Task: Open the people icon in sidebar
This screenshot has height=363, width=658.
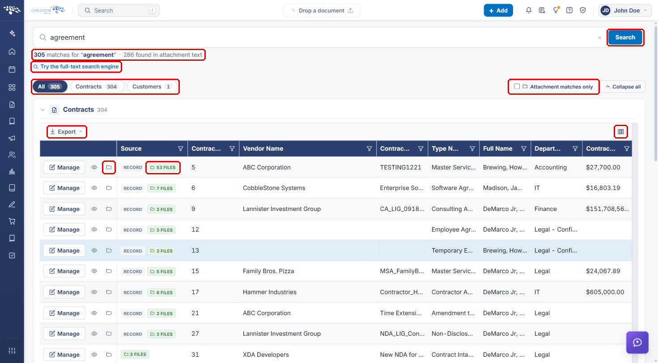Action: click(x=12, y=155)
